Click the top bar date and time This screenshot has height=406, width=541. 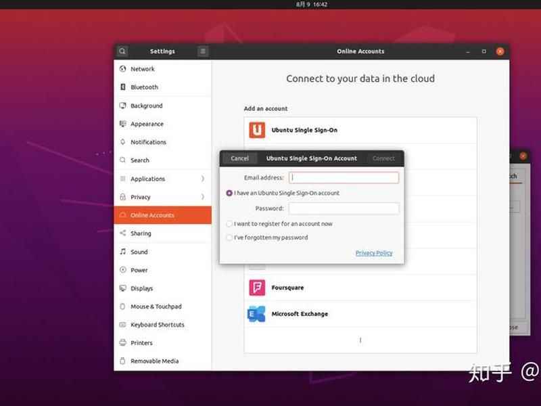pyautogui.click(x=312, y=5)
